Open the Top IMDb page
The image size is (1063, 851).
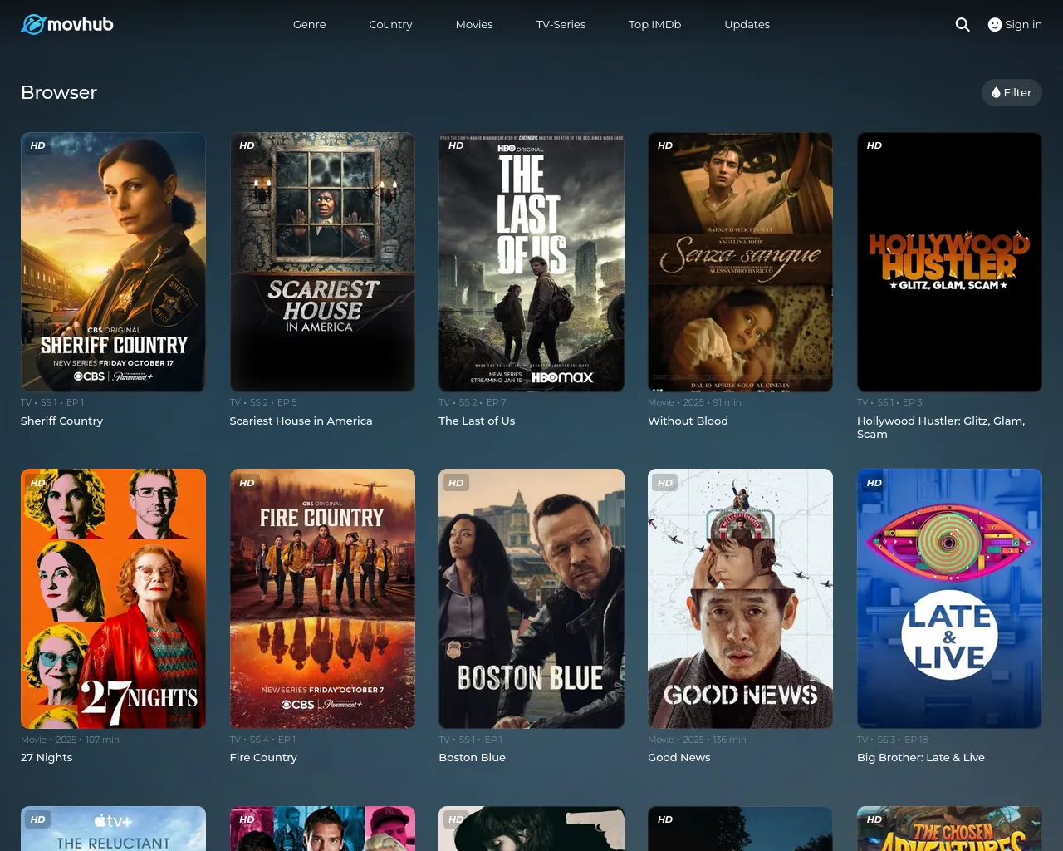tap(654, 25)
